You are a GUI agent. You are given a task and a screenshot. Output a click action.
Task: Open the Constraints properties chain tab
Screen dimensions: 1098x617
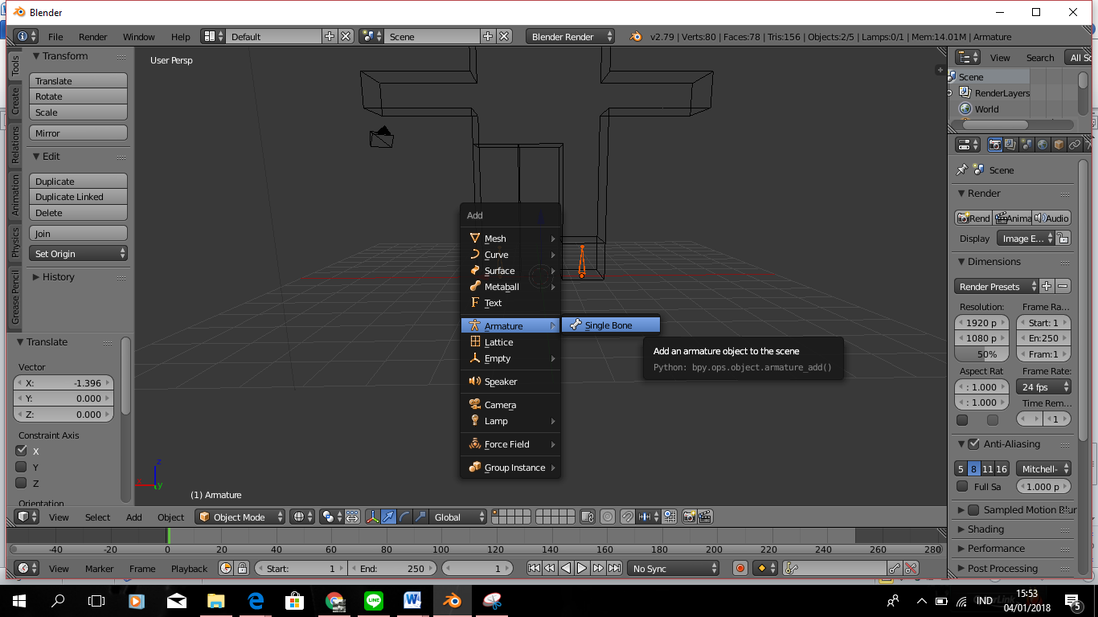coord(1075,145)
